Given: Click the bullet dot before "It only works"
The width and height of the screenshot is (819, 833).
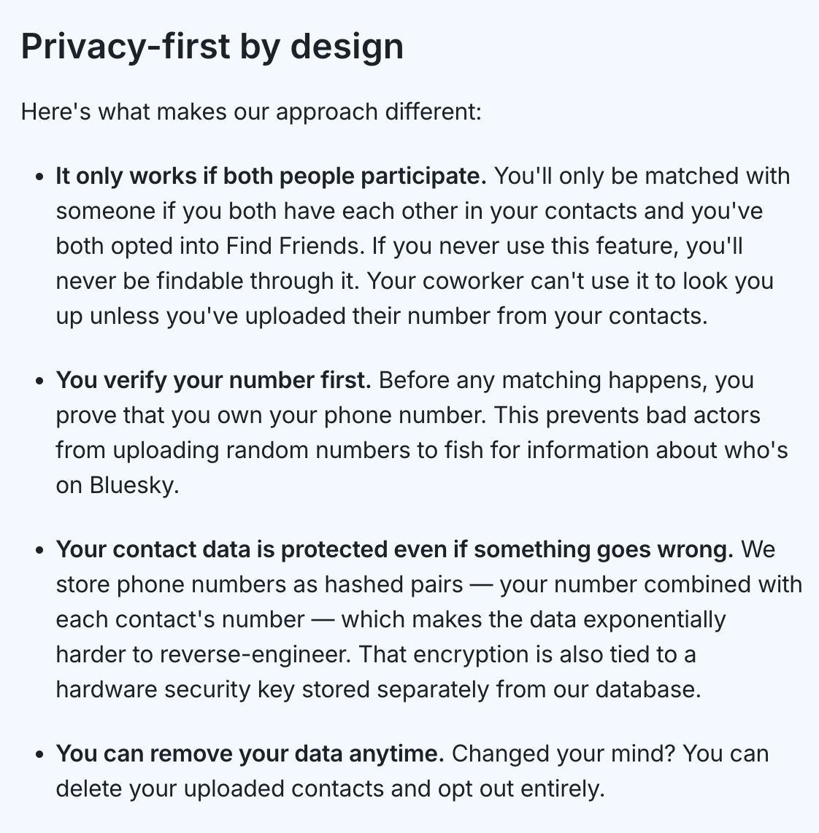Looking at the screenshot, I should 39,177.
